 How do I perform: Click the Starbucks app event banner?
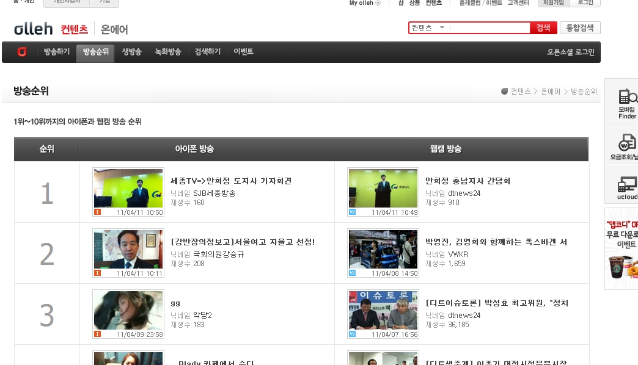(x=622, y=248)
